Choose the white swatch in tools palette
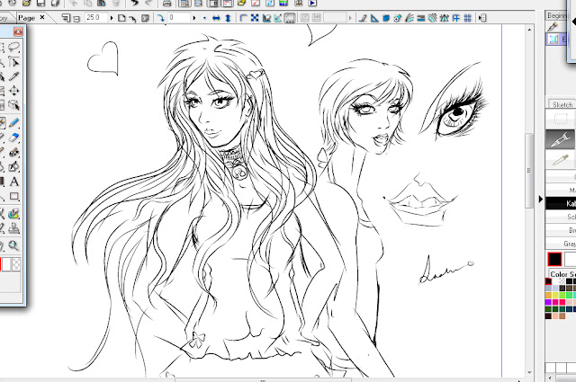This screenshot has height=382, width=576. [6, 264]
